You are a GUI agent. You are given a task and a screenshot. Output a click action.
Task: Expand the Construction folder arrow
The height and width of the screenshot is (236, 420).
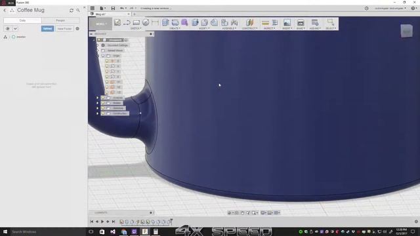98,113
